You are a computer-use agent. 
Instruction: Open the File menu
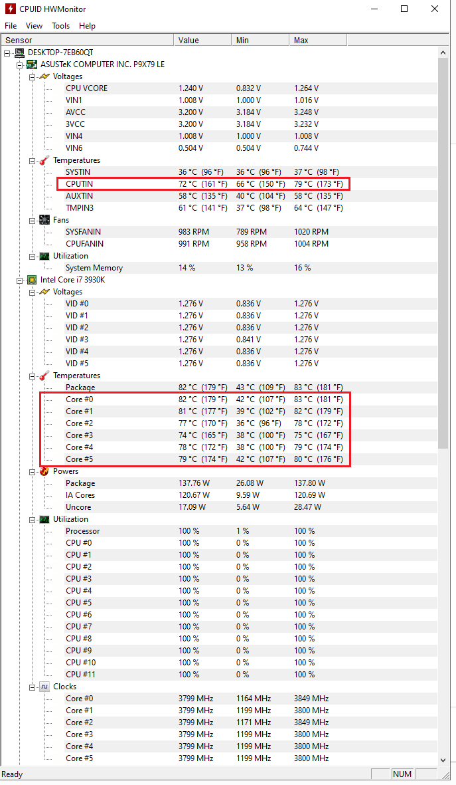tap(11, 26)
